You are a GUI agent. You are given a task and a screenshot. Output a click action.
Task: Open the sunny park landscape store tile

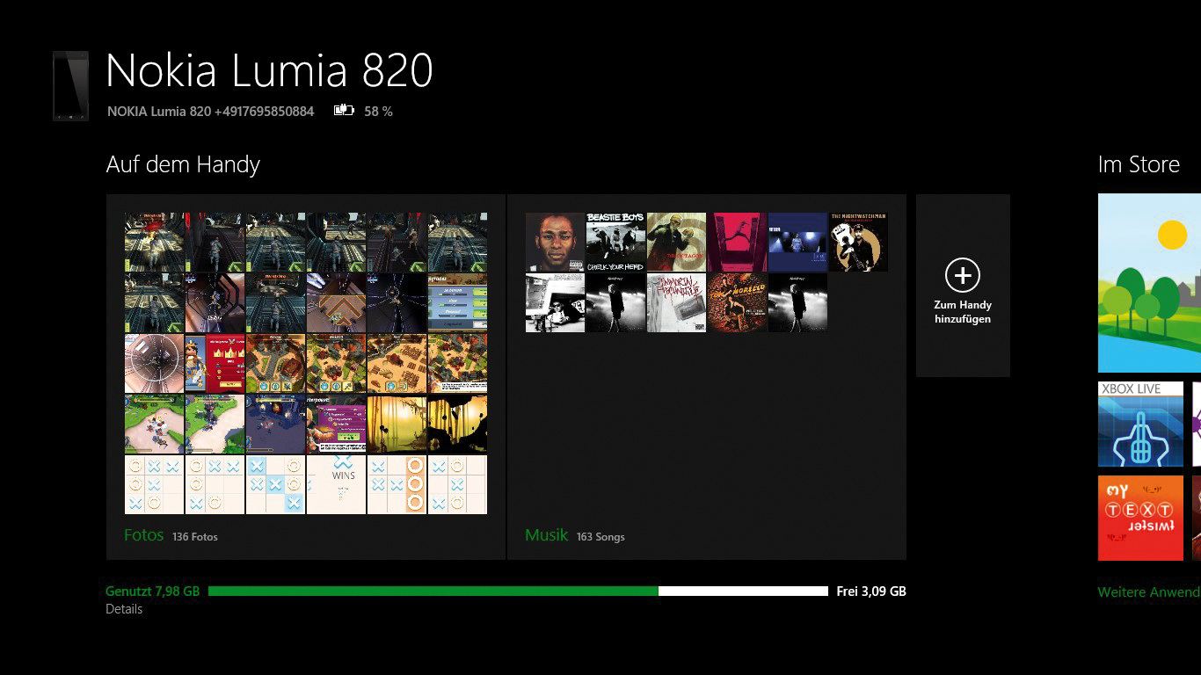coord(1149,283)
